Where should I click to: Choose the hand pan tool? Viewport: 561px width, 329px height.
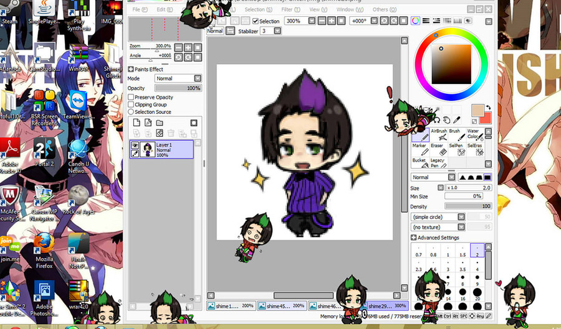(x=446, y=120)
